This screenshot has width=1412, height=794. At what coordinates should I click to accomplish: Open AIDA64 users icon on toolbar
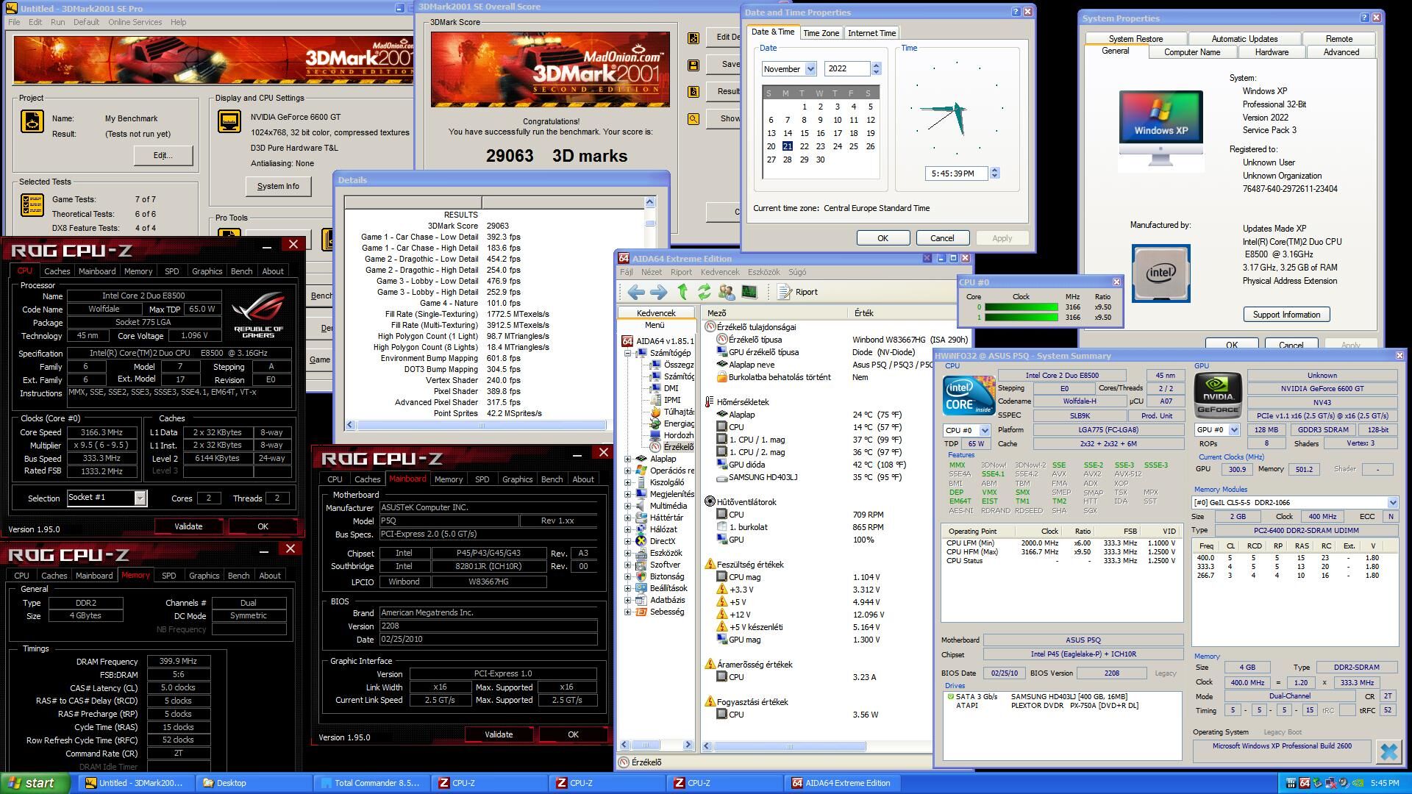727,292
